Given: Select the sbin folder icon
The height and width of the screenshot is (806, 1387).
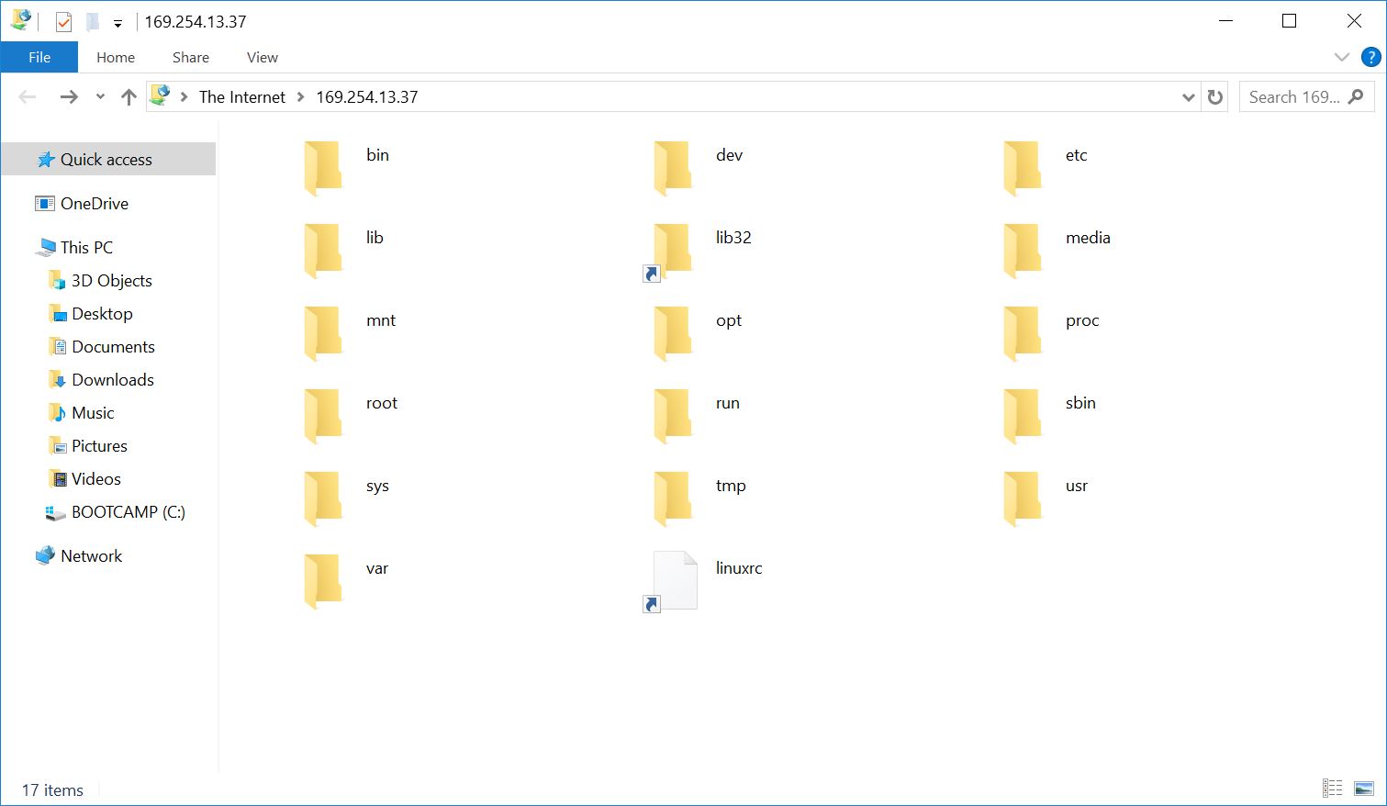Looking at the screenshot, I should [x=1023, y=416].
